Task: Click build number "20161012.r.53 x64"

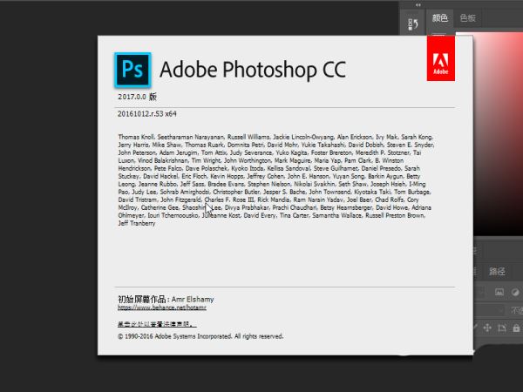Action: 147,113
